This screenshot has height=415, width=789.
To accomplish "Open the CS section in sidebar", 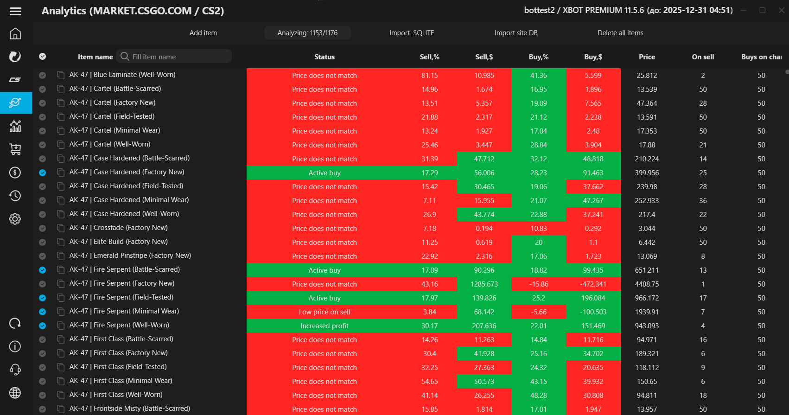I will (x=15, y=80).
